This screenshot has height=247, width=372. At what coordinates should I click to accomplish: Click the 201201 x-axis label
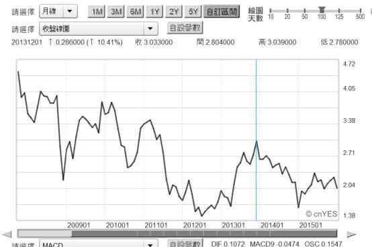coord(195,226)
